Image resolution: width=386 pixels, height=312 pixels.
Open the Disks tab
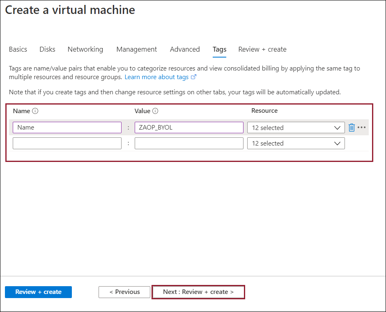pyautogui.click(x=47, y=49)
